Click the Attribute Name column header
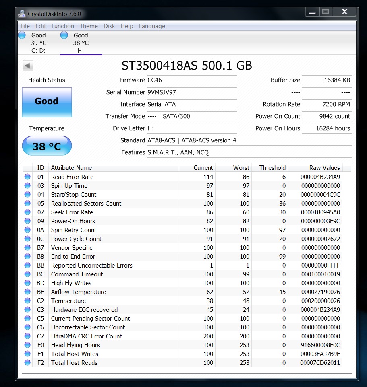Screen dimensions: 367x387 click(x=71, y=168)
